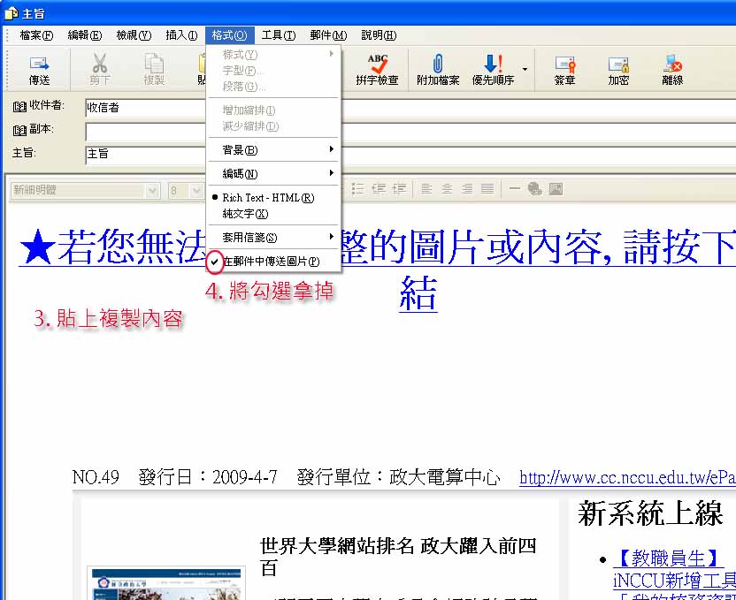This screenshot has width=736, height=600.
Task: Open the 【教職員生】iNCCU新增工具 link
Action: [674, 569]
